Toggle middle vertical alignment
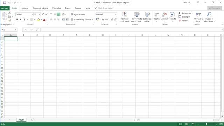 click(55, 14)
